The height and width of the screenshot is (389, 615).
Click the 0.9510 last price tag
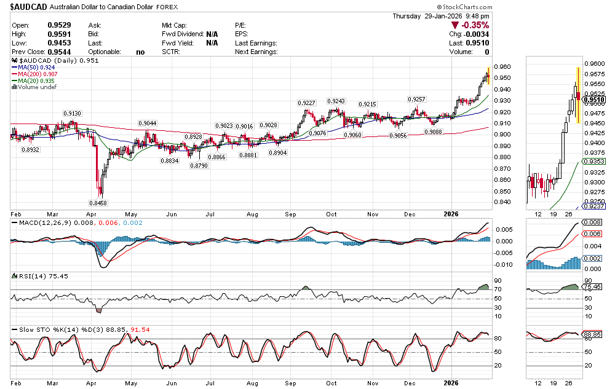point(594,100)
